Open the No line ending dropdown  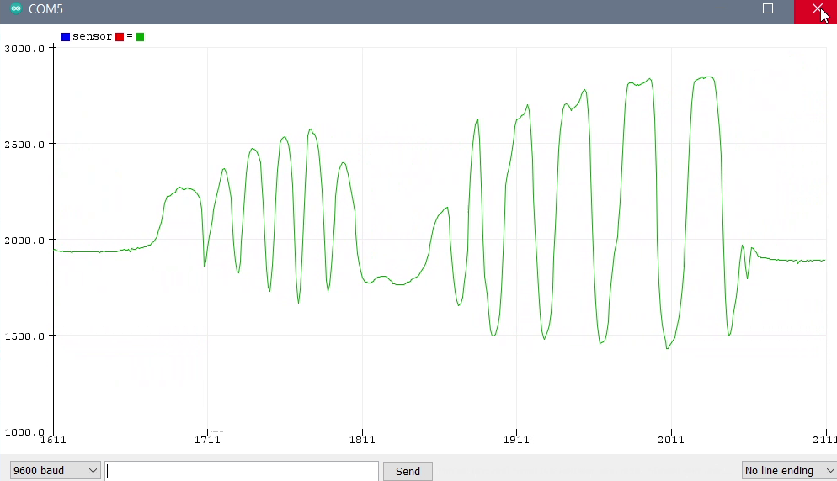789,470
